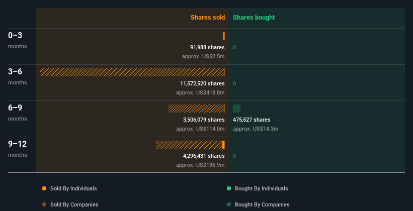The width and height of the screenshot is (413, 211).
Task: Click the Shares bought column header
Action: [x=254, y=18]
